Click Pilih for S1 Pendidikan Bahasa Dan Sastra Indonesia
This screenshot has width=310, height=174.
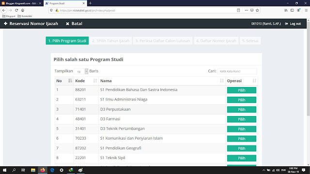pyautogui.click(x=242, y=90)
